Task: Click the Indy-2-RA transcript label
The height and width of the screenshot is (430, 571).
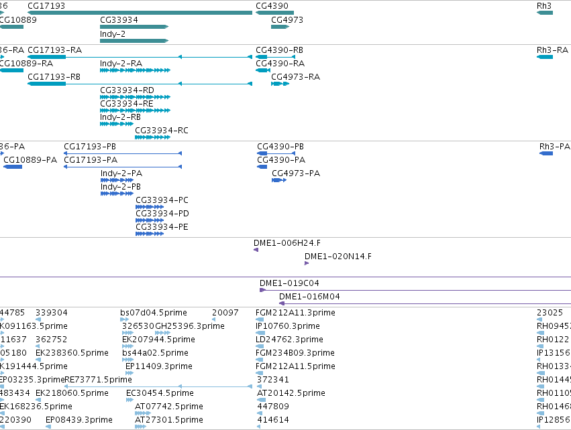Action: pos(121,63)
